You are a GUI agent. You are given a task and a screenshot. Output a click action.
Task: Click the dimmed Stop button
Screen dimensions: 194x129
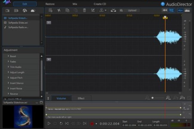coord(55,123)
